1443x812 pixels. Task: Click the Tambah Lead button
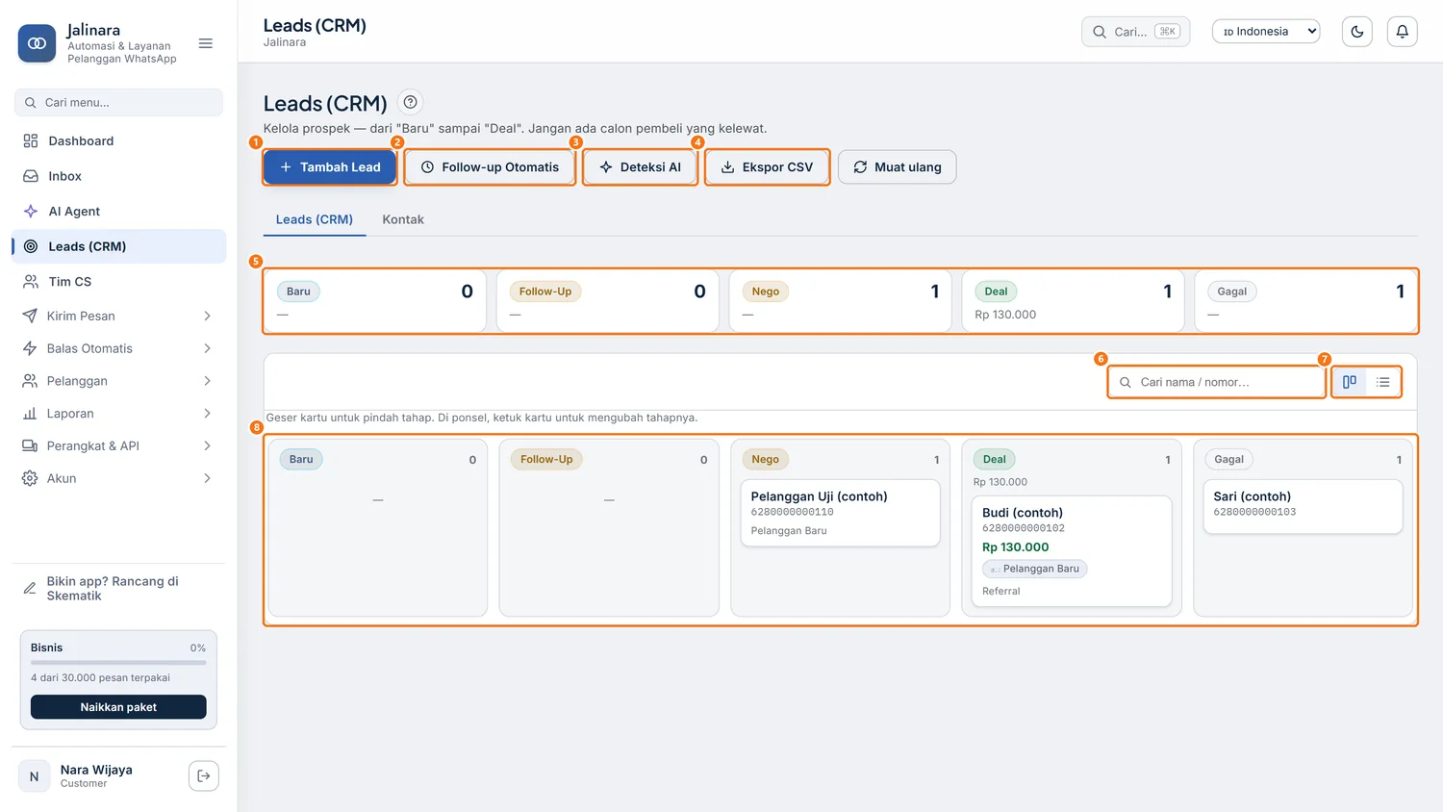pyautogui.click(x=330, y=167)
